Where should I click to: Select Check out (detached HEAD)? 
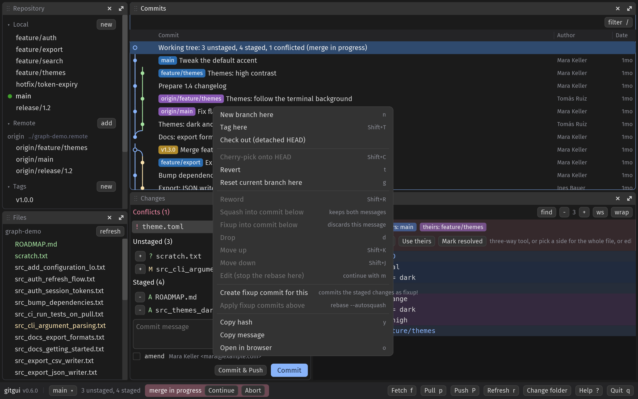click(303, 140)
